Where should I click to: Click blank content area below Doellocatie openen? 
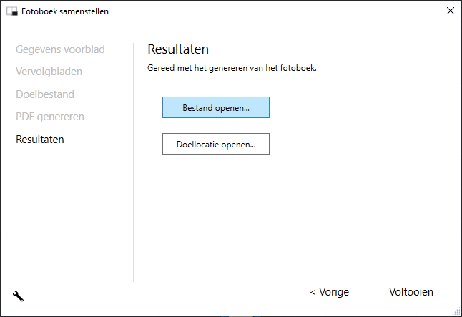(286, 215)
